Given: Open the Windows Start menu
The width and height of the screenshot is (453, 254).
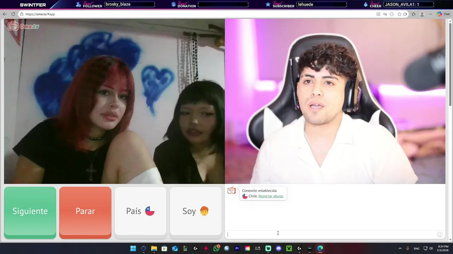Looking at the screenshot, I should (x=133, y=248).
